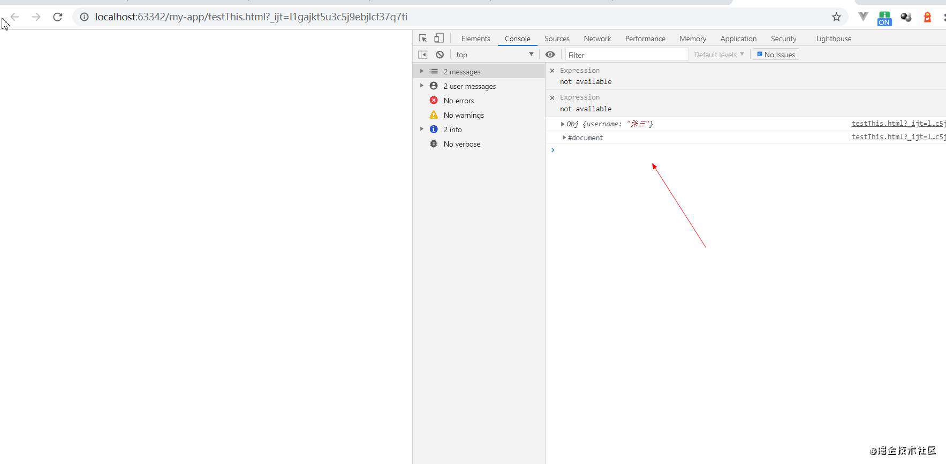946x464 pixels.
Task: Select the No warnings triangle icon
Action: click(434, 115)
